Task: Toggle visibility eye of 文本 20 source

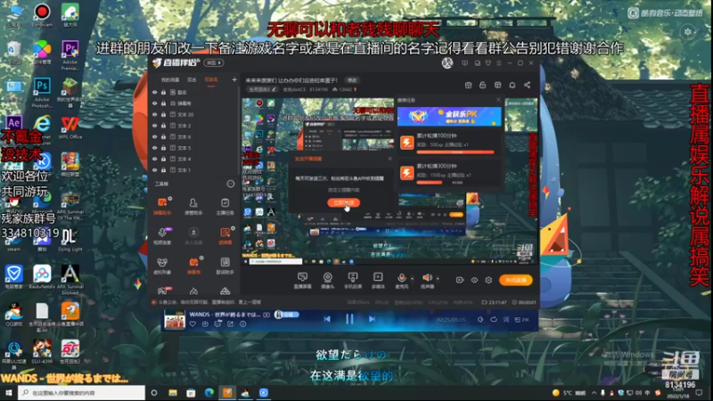Action: [x=154, y=115]
